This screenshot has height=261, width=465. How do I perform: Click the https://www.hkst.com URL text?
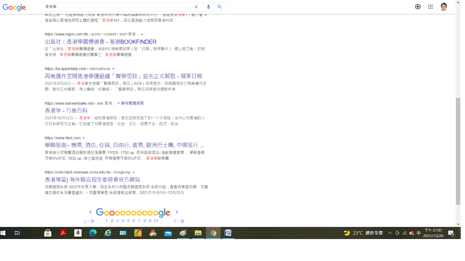point(63,138)
